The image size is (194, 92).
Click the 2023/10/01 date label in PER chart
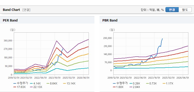point(55,78)
